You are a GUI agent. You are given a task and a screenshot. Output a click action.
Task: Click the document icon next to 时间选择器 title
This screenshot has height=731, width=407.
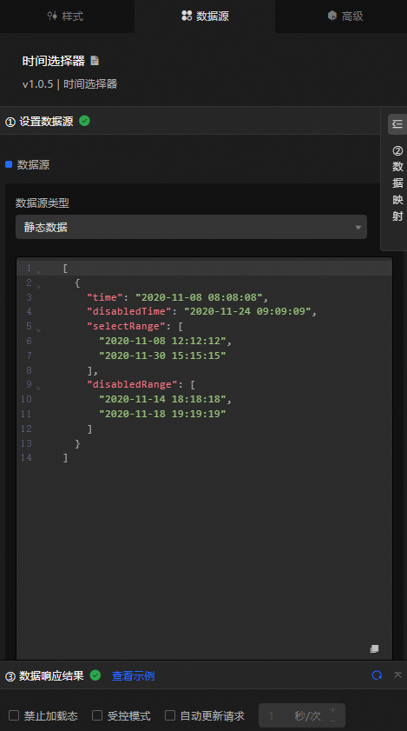95,61
